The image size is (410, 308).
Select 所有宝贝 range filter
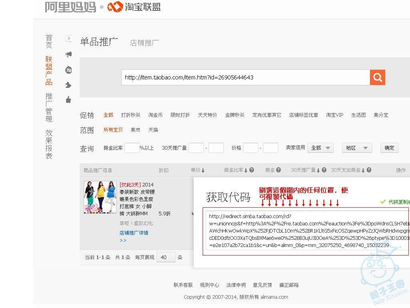113,130
